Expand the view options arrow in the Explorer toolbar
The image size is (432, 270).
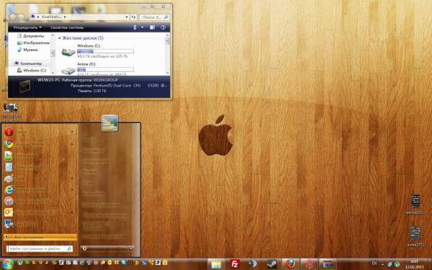point(142,27)
